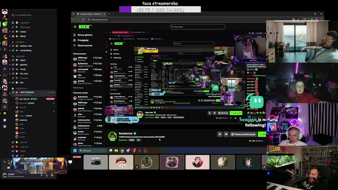Viewport: 338px width, 190px height.
Task: Click user mgr Japczan in voice channel
Action: pyautogui.click(x=25, y=99)
